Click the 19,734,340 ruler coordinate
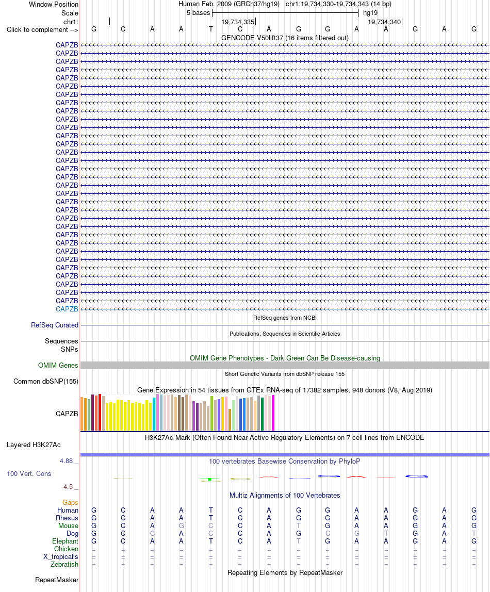 [x=384, y=22]
